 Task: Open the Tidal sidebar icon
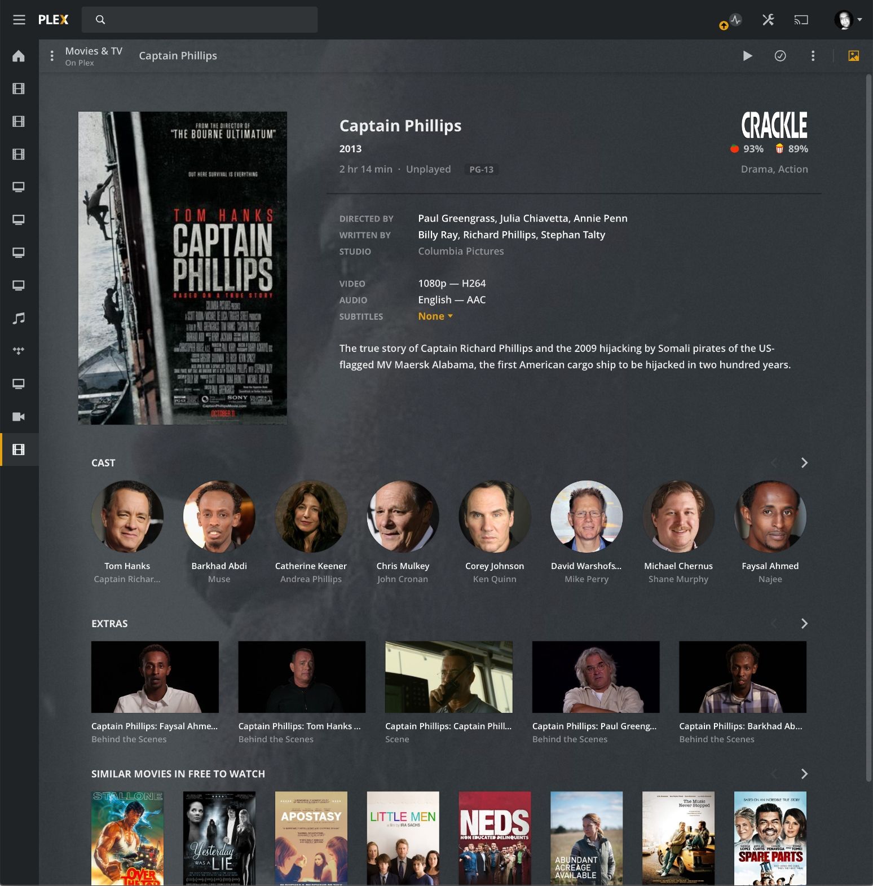19,351
